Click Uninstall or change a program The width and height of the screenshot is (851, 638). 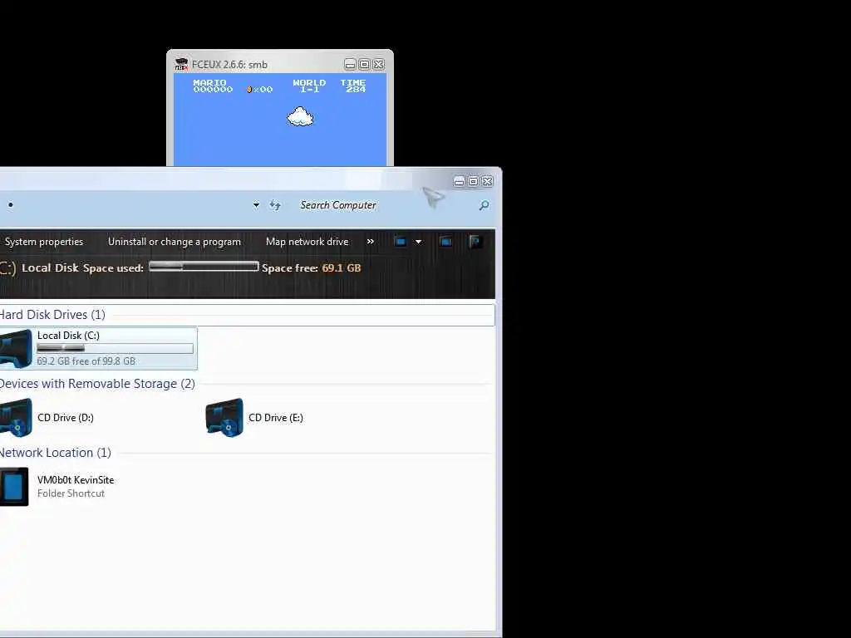[x=175, y=242]
